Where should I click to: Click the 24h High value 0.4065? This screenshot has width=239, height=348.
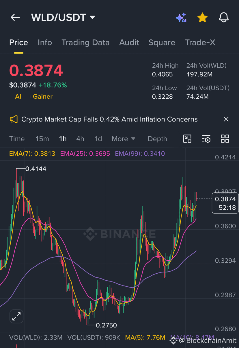coord(162,74)
